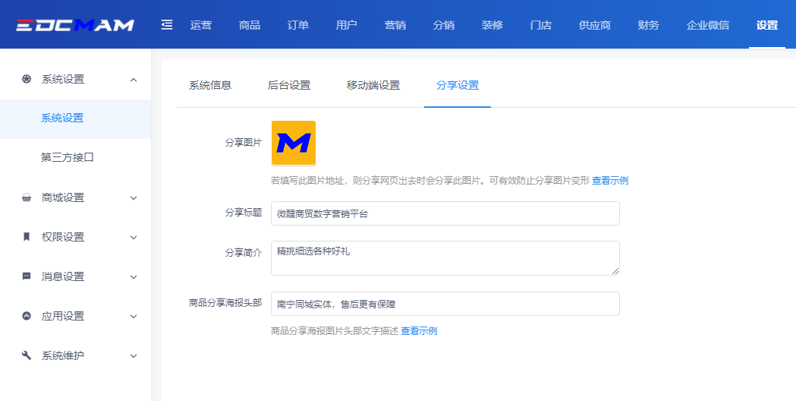Open 查看示例 link beside share image hint
Screen dimensions: 796x401
[x=609, y=181]
